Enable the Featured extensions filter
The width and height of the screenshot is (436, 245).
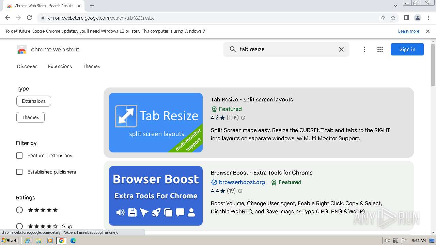19,156
